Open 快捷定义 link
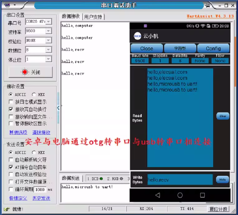 tap(18, 198)
